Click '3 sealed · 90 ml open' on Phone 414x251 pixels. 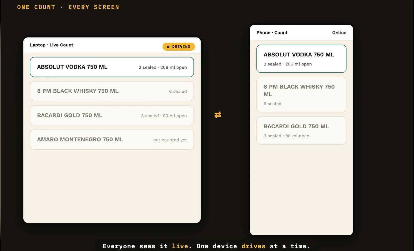click(286, 136)
